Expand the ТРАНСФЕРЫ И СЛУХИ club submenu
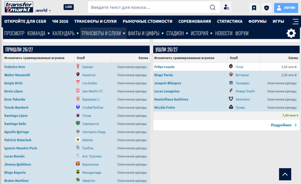 click(124, 33)
